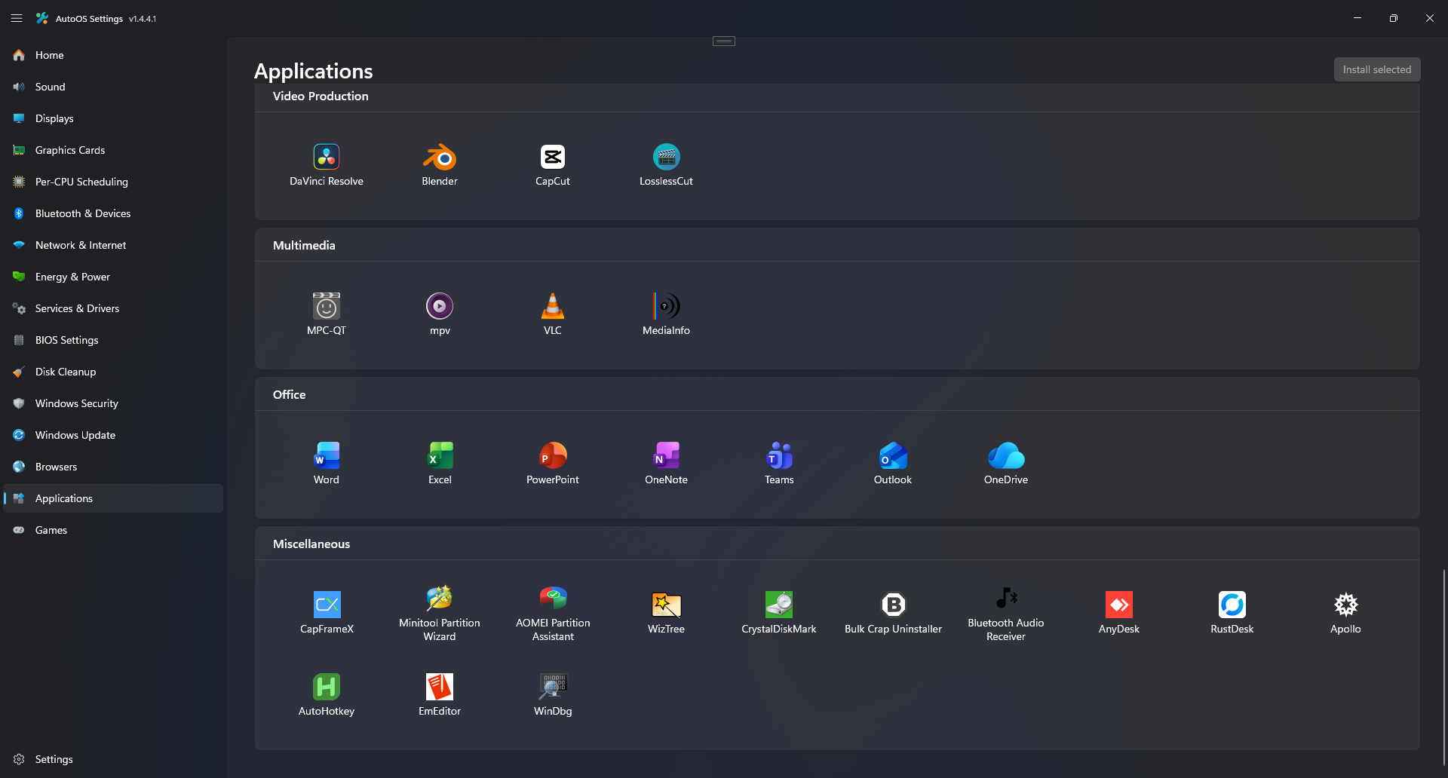Click the Video Production section heading
The image size is (1448, 778).
(321, 96)
